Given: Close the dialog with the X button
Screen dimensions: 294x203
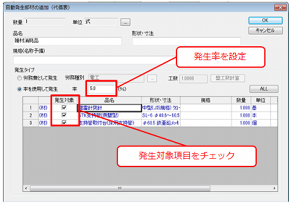Looking at the screenshot, I should click(x=280, y=7).
